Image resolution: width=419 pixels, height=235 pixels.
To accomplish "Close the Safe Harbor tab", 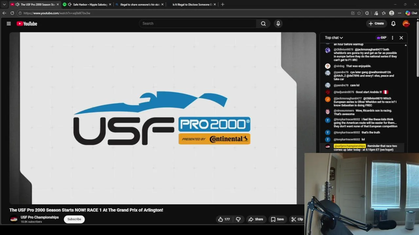I will pyautogui.click(x=110, y=5).
